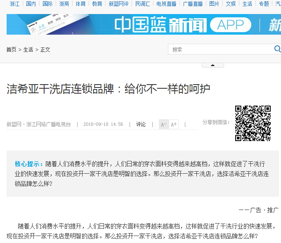Open the 体育 sports section
The width and height of the screenshot is (281, 243).
tap(80, 4)
